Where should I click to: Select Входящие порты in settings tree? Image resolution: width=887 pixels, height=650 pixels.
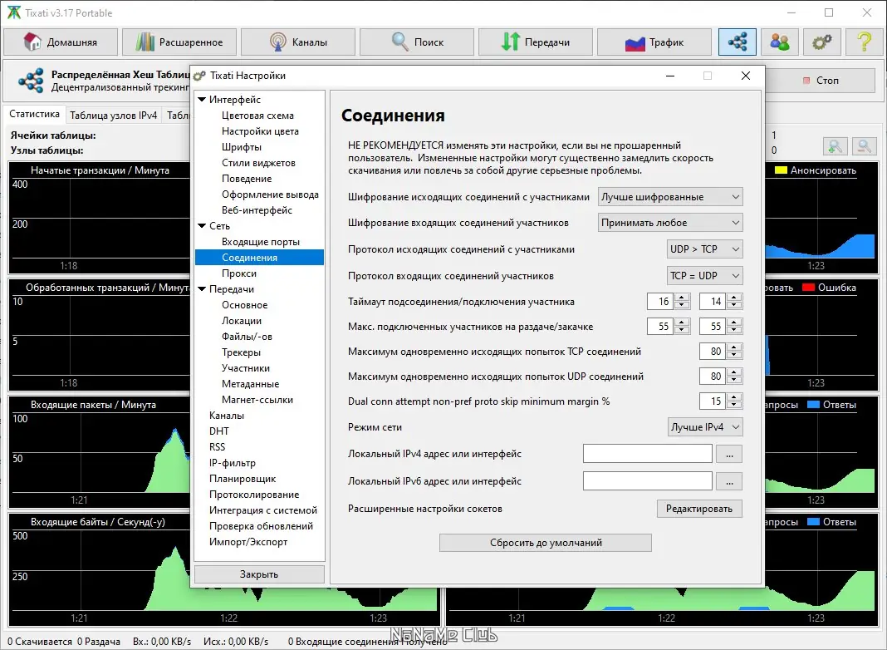point(261,242)
